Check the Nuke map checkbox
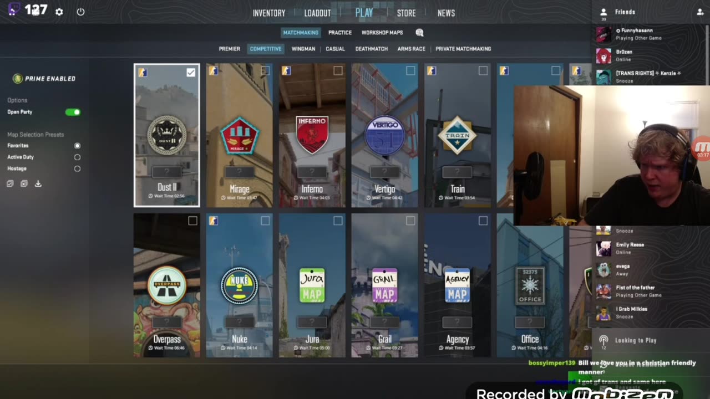The height and width of the screenshot is (399, 710). (x=265, y=221)
